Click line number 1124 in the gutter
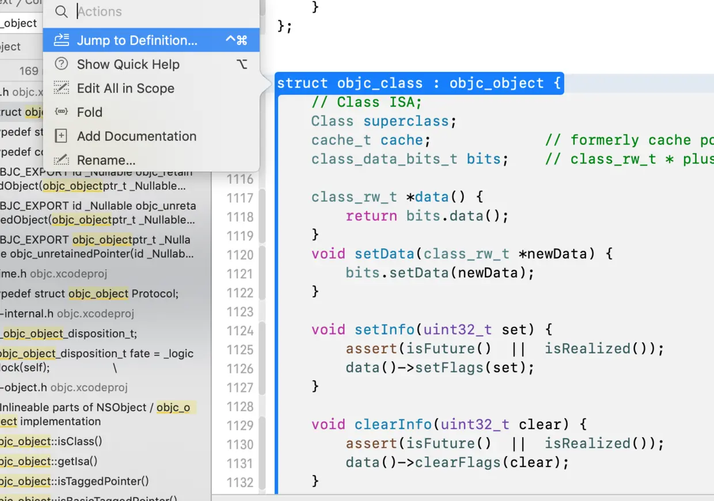 point(240,331)
